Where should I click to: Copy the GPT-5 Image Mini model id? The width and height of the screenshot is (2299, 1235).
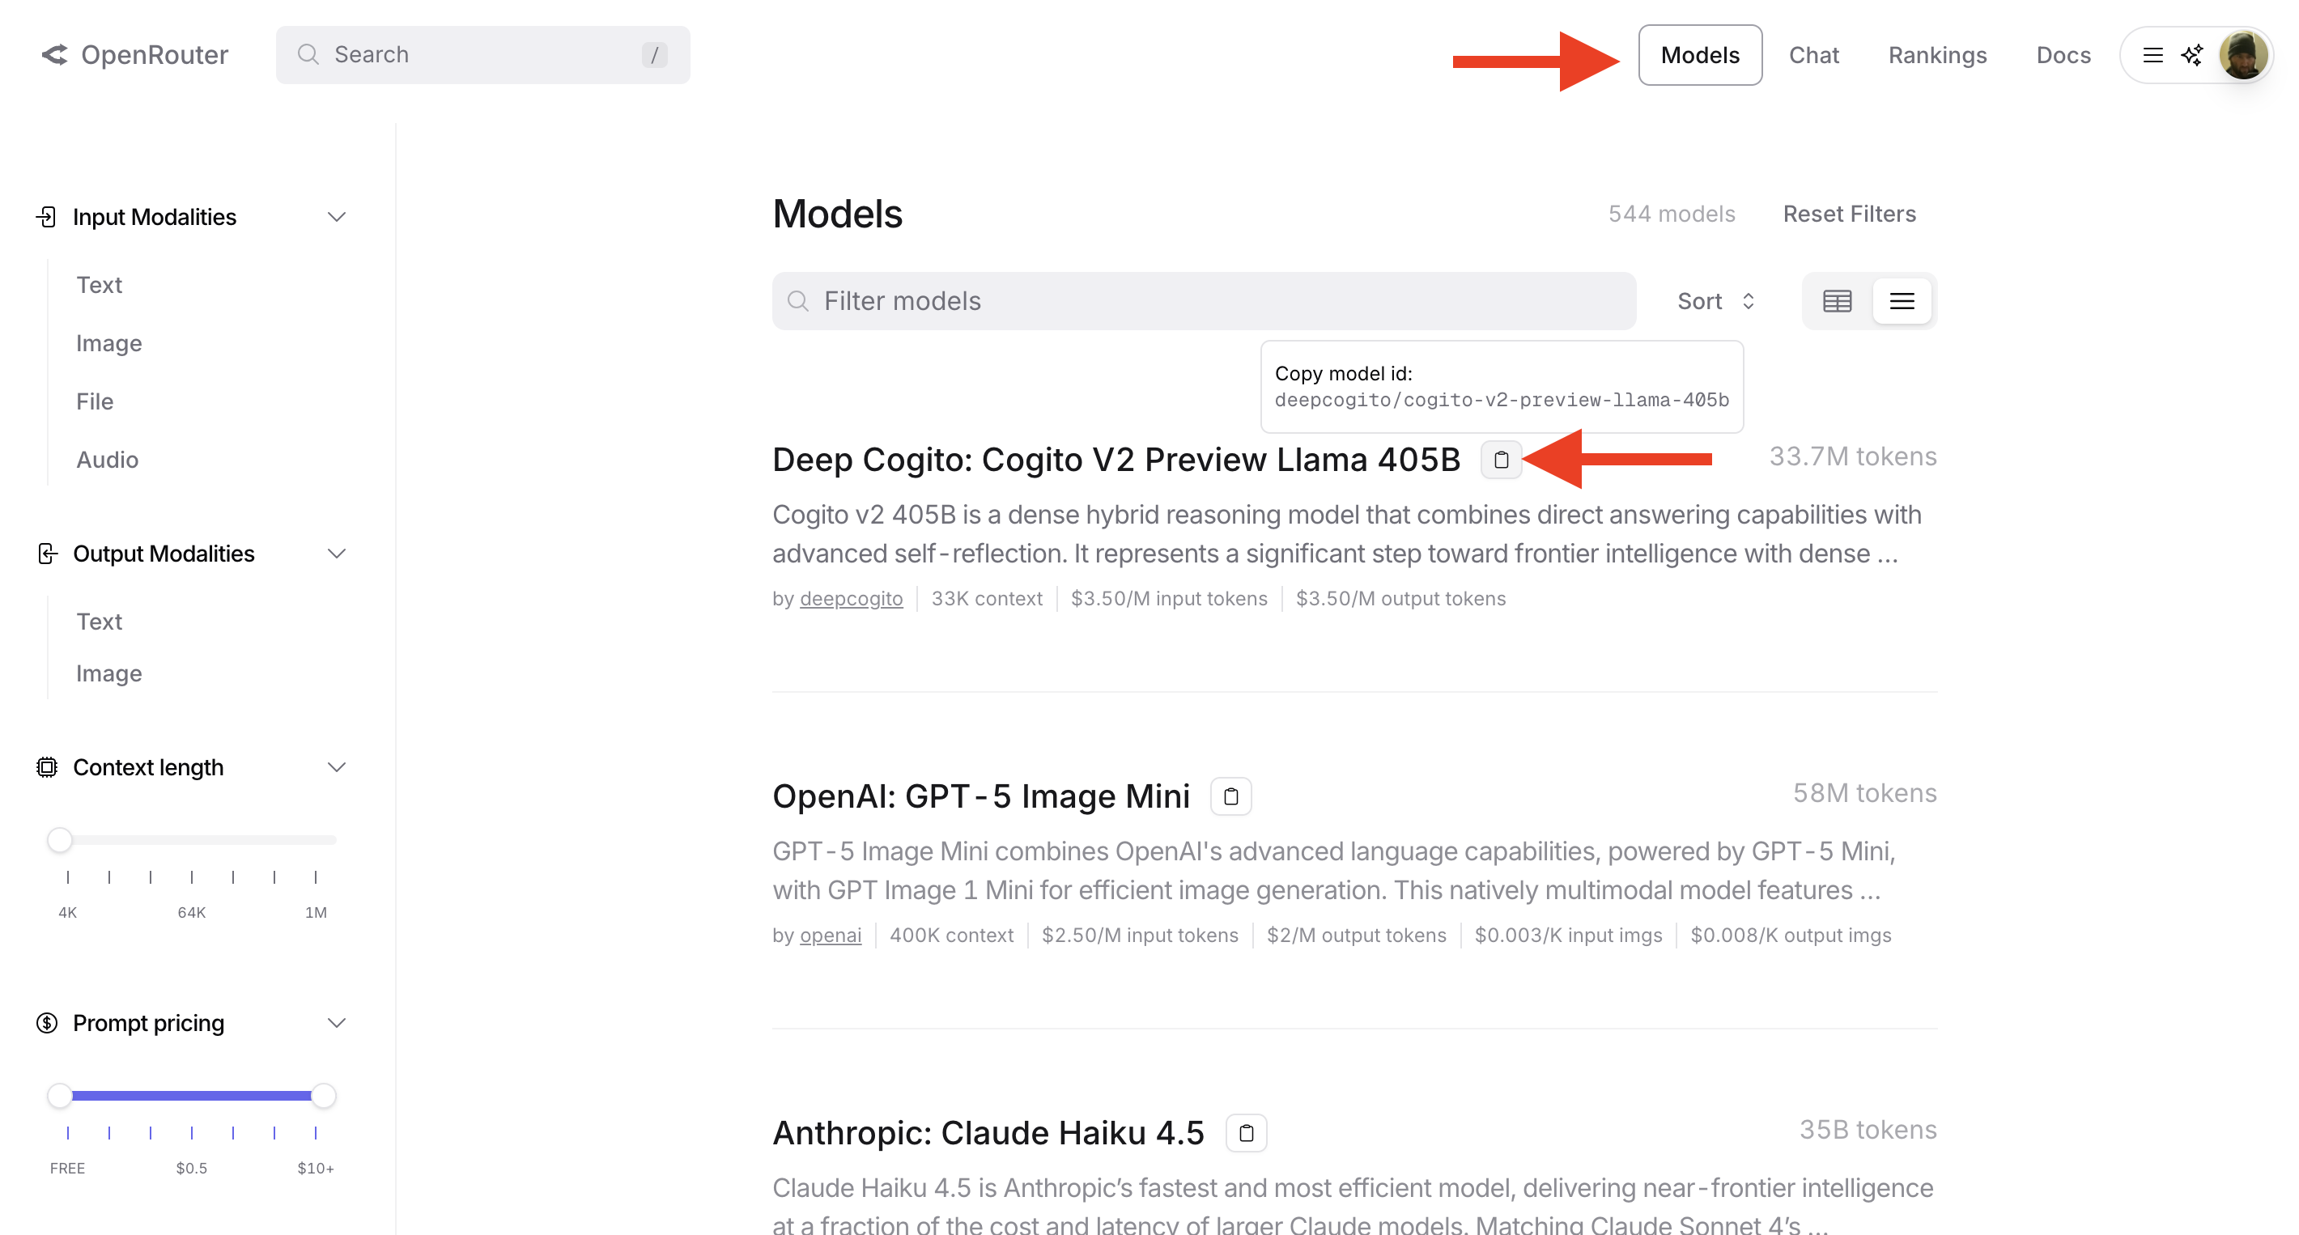click(1231, 795)
